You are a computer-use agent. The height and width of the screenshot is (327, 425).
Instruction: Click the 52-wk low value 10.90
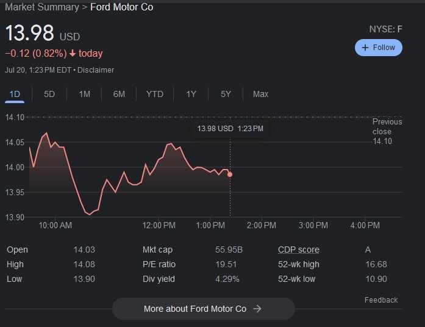(x=376, y=279)
